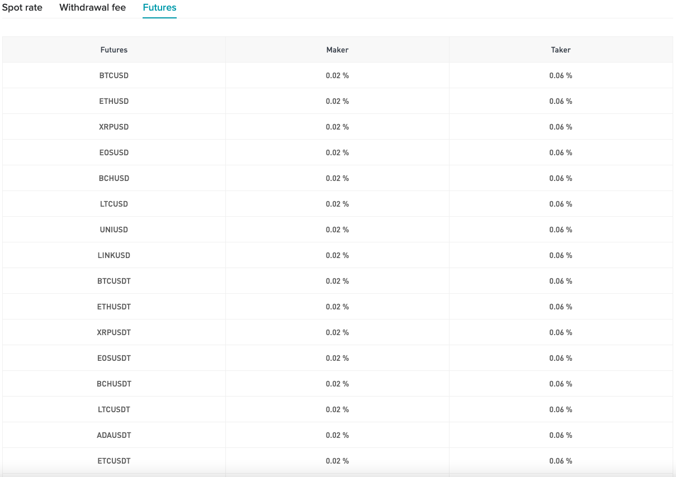This screenshot has height=477, width=676.
Task: Select the ETCUSDT futures row label
Action: (x=114, y=461)
